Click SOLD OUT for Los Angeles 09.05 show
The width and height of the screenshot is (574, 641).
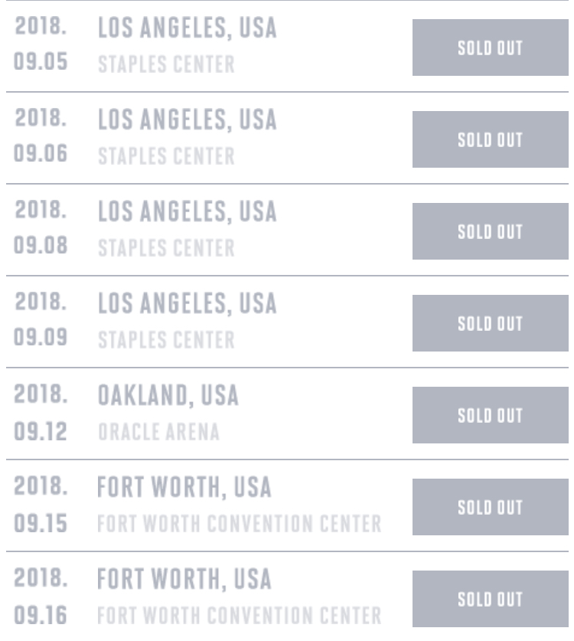pyautogui.click(x=490, y=47)
